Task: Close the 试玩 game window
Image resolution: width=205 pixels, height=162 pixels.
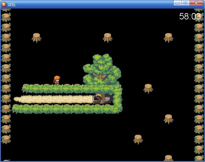Action: [196, 3]
